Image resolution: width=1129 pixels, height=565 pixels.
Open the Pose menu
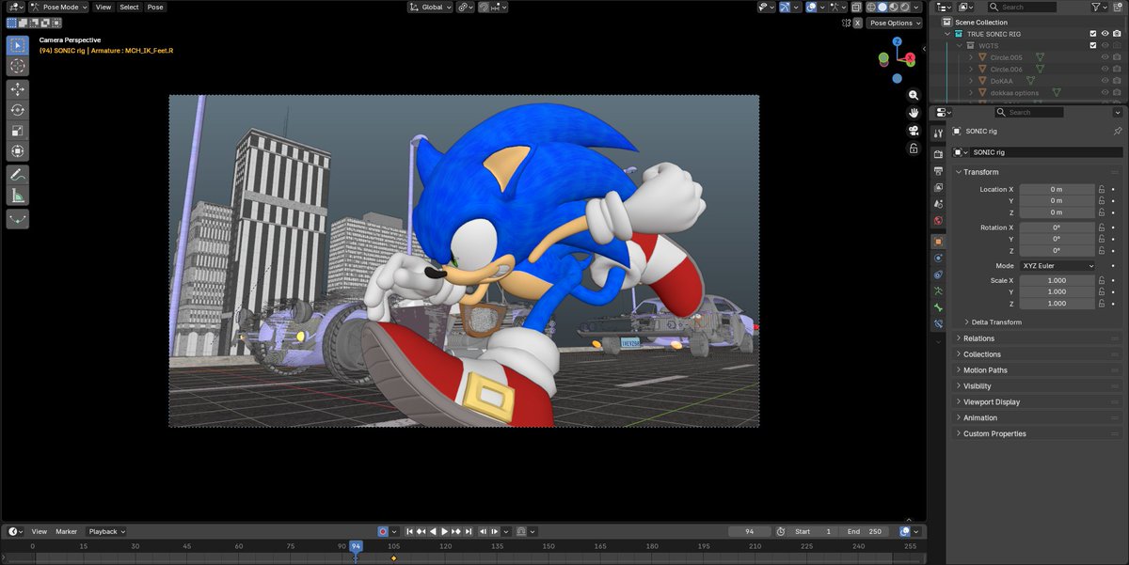pos(155,7)
